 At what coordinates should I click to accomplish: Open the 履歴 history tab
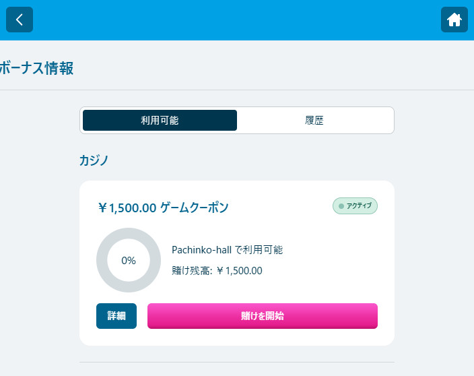pyautogui.click(x=314, y=121)
